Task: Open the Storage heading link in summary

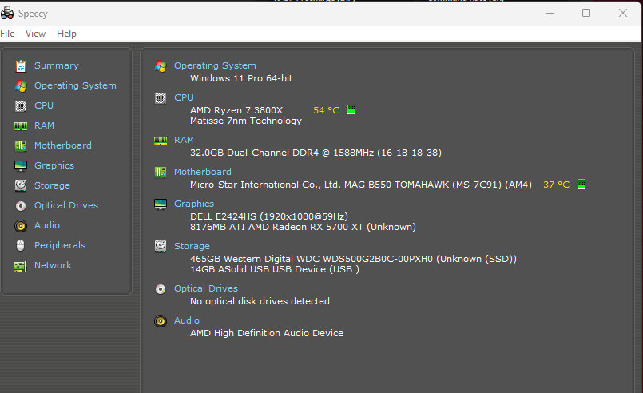Action: point(192,246)
